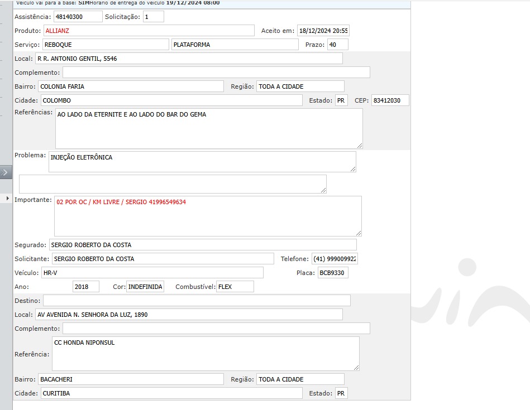Select the Cidade field COLOMBO
This screenshot has height=410, width=530.
click(x=171, y=100)
